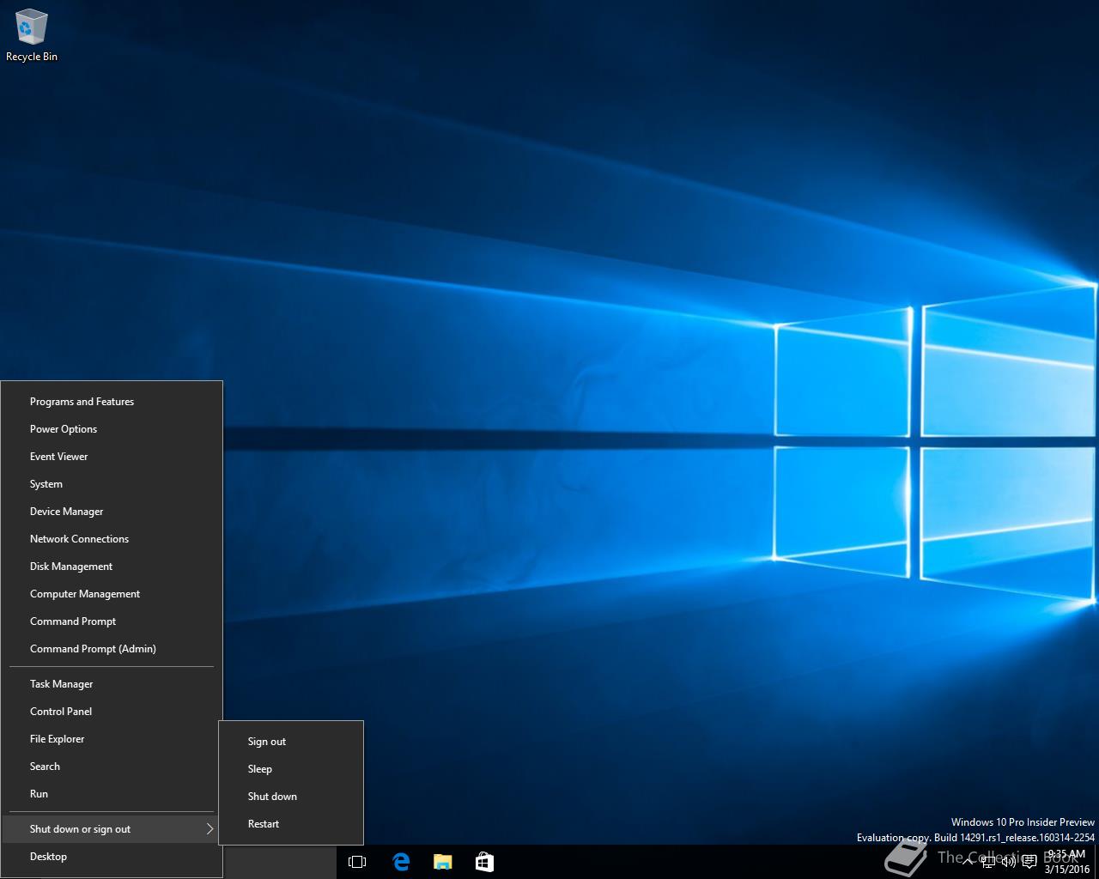Open Control Panel
The height and width of the screenshot is (879, 1099).
112,712
